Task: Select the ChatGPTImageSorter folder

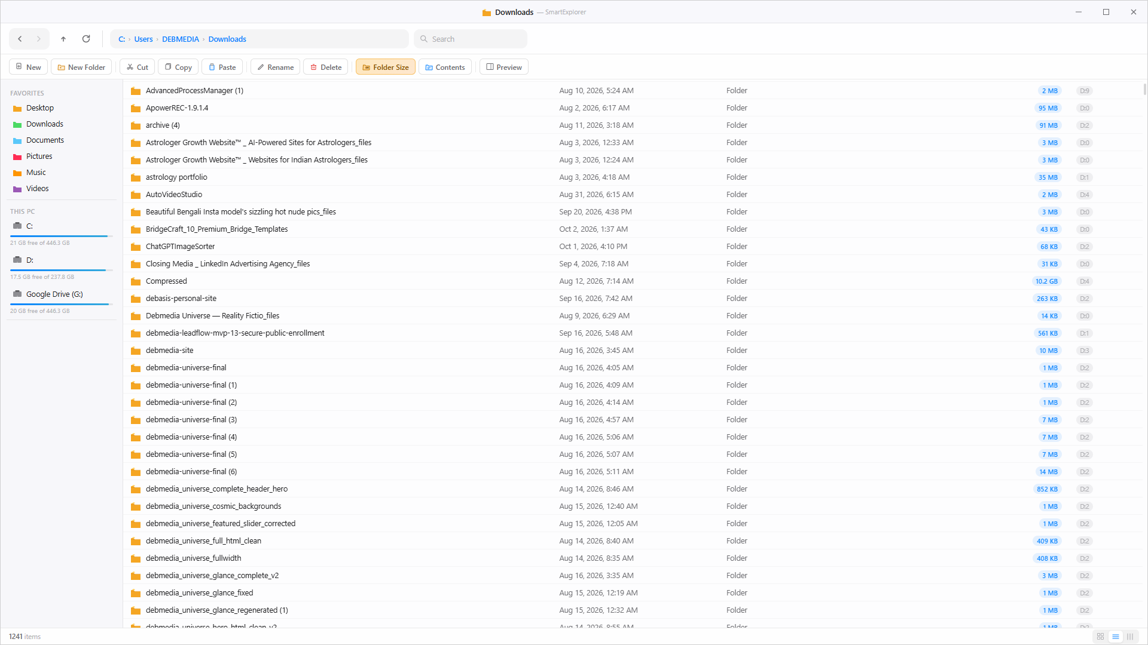Action: 634,247
